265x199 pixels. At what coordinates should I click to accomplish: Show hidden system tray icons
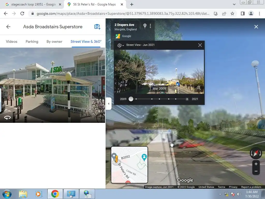point(220,194)
